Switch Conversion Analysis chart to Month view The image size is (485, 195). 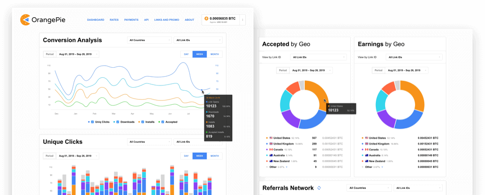tap(215, 54)
